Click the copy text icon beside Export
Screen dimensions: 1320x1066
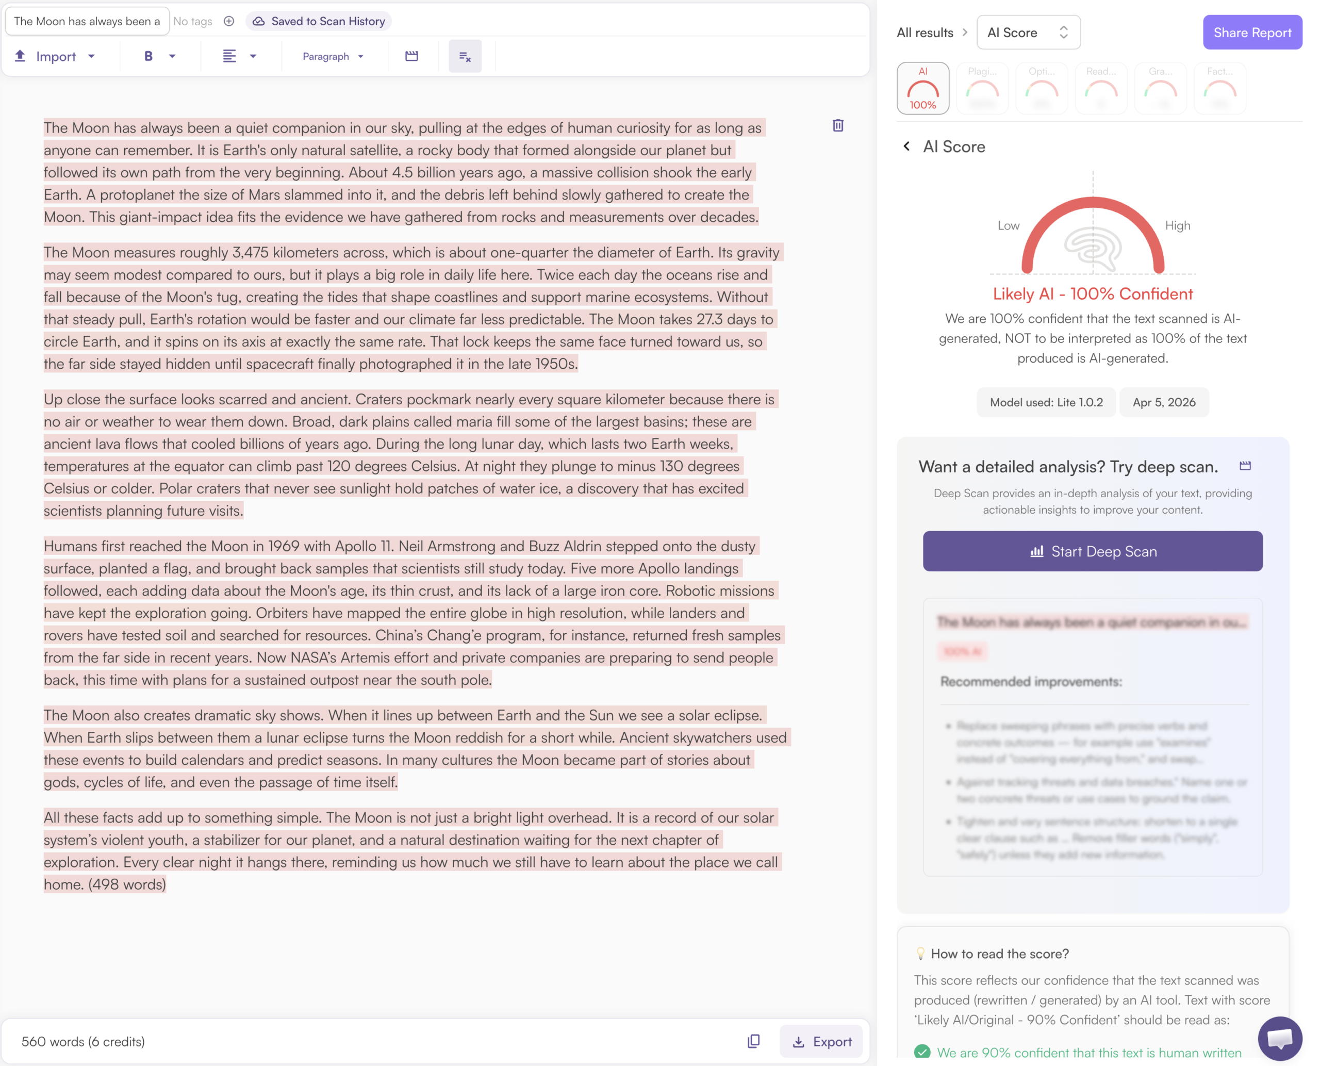tap(753, 1041)
